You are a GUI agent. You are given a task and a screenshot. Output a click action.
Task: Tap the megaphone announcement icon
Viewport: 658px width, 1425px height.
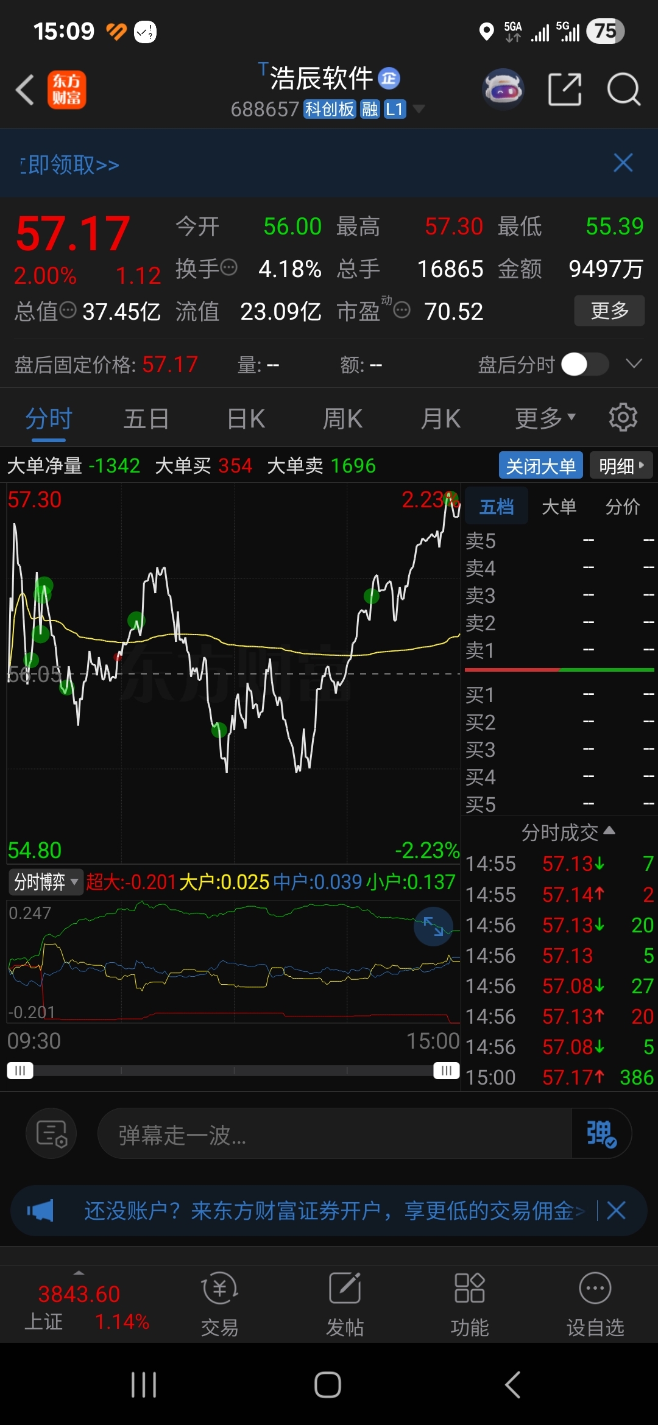tap(40, 1210)
